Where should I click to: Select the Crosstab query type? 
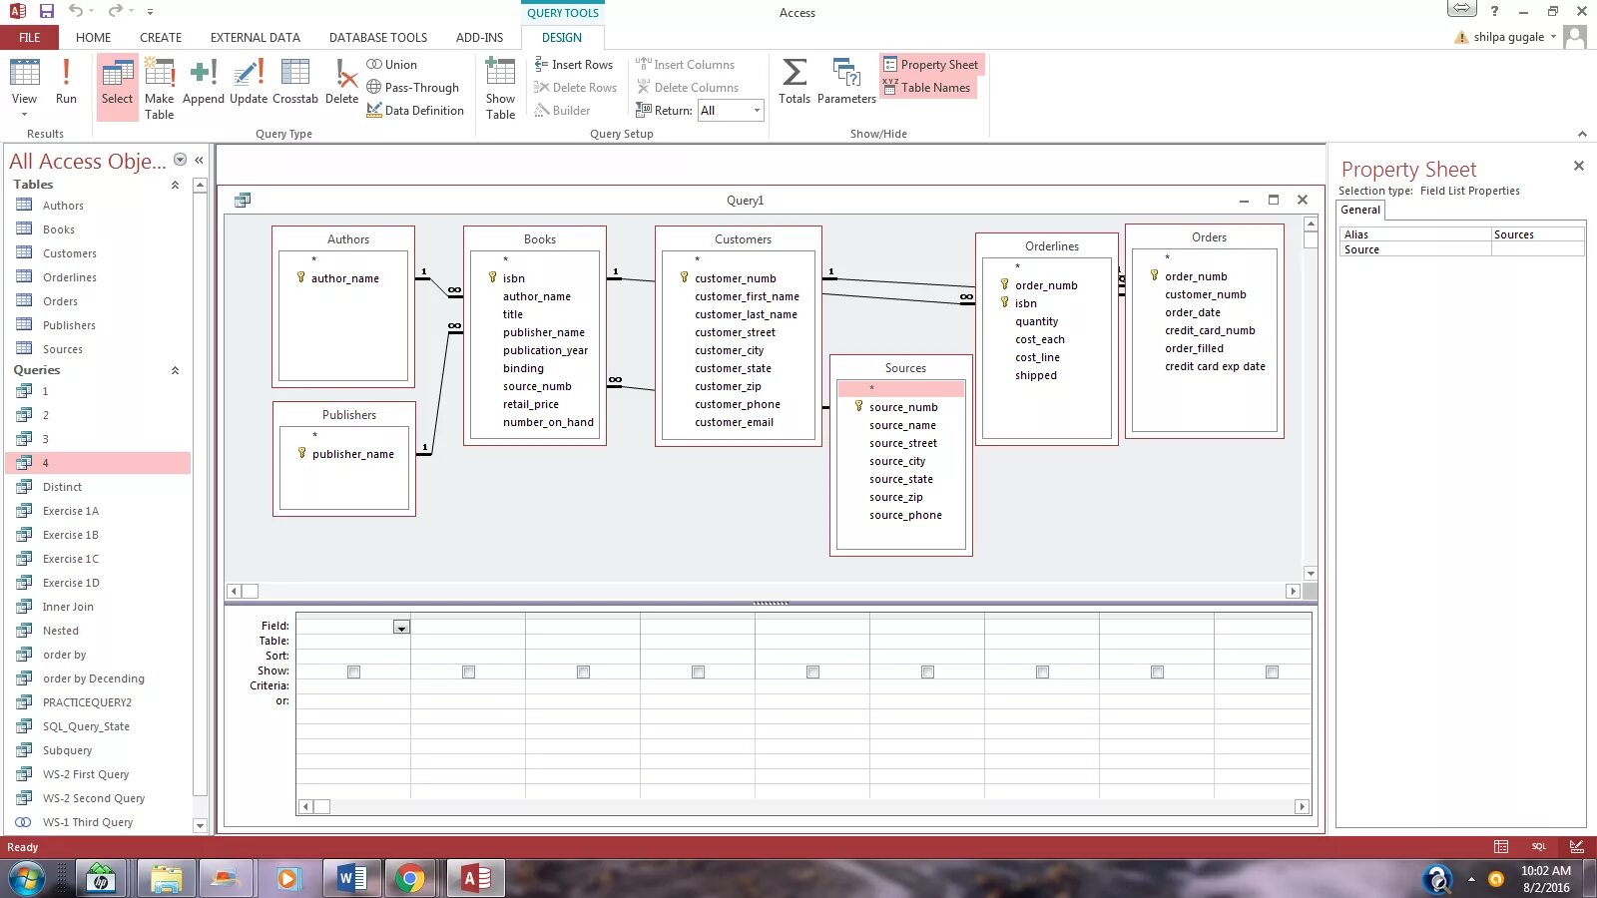click(x=295, y=82)
